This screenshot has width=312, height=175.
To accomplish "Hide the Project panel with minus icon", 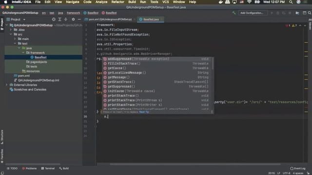I will pos(79,19).
